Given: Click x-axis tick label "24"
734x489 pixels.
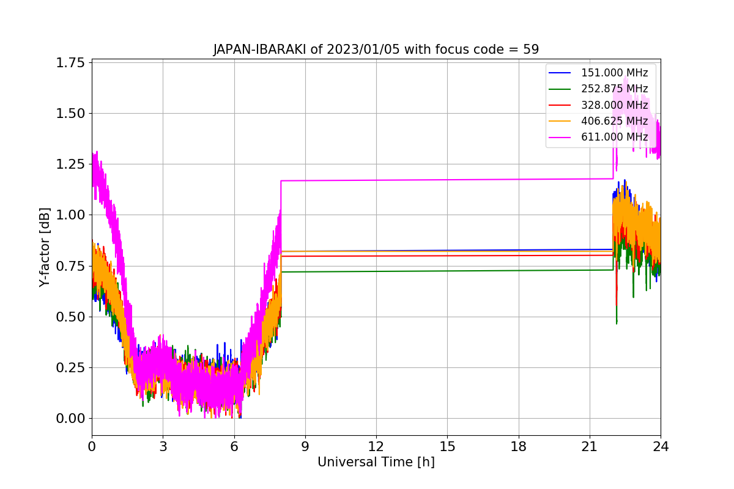Looking at the screenshot, I should (x=661, y=447).
